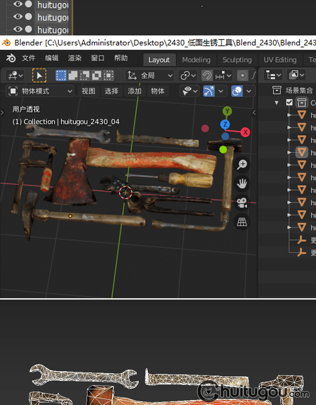Collapse the Collection tree arrow

point(276,103)
